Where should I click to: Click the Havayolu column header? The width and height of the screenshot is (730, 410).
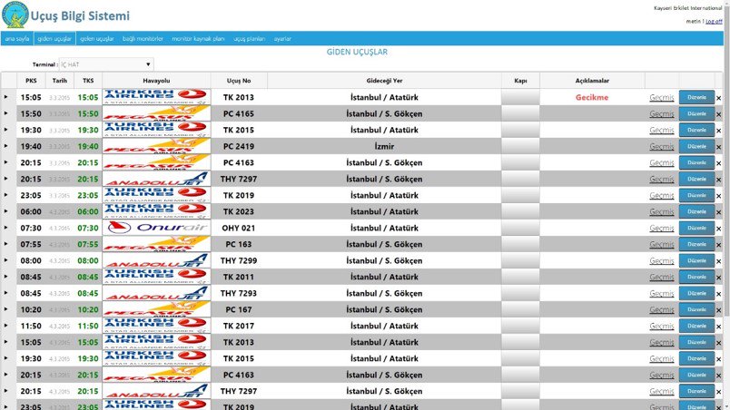click(156, 81)
